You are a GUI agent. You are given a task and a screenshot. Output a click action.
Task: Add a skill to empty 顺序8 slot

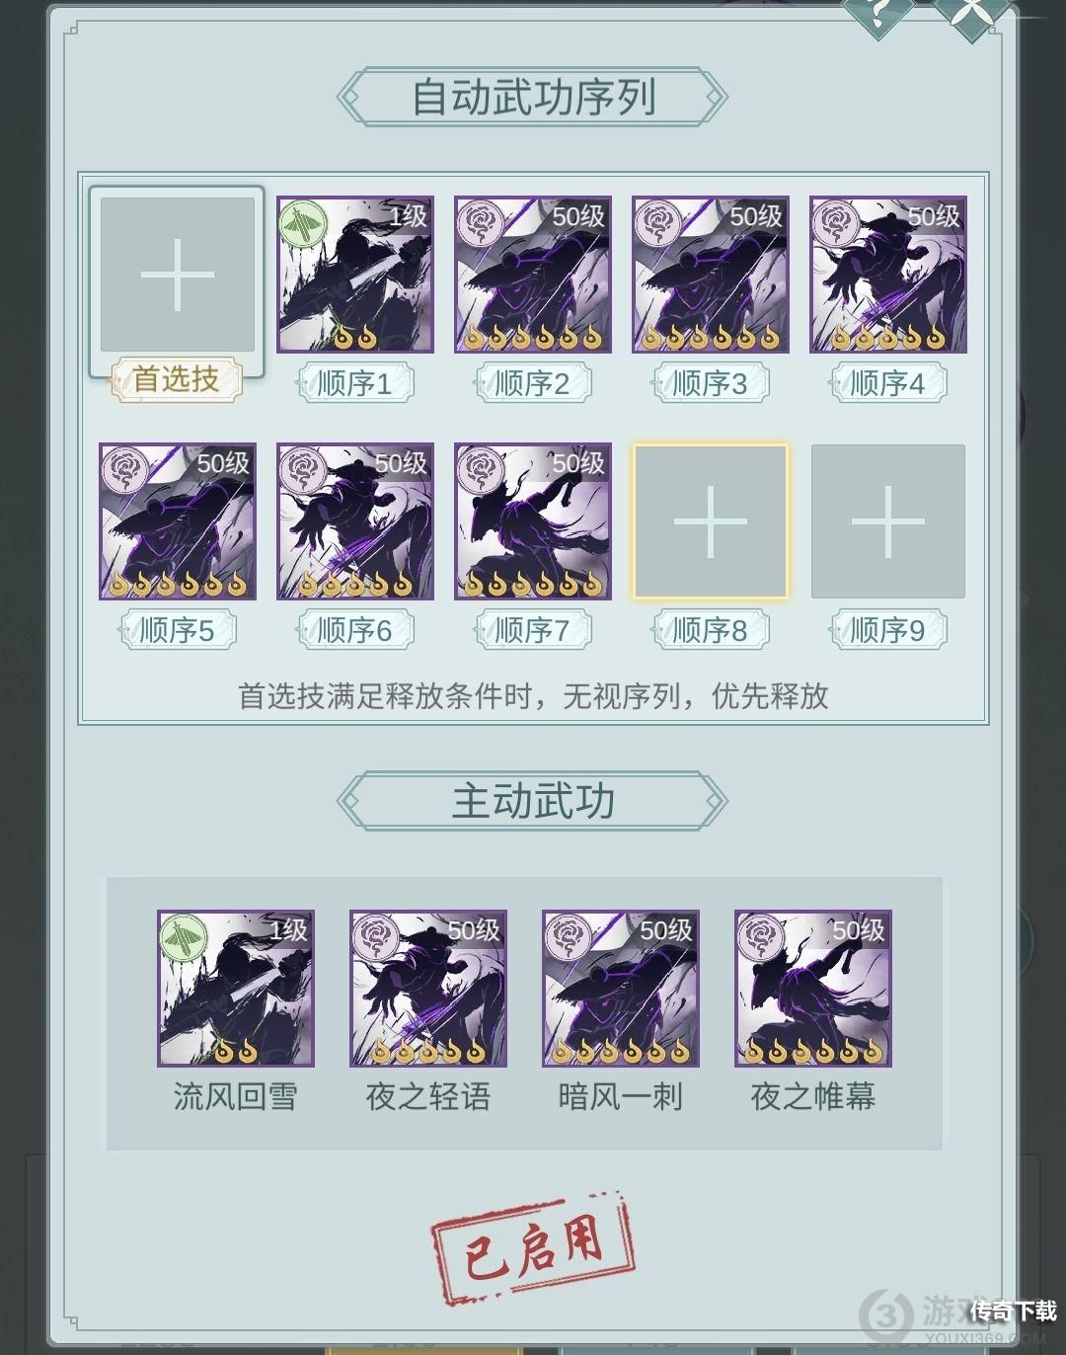(711, 521)
